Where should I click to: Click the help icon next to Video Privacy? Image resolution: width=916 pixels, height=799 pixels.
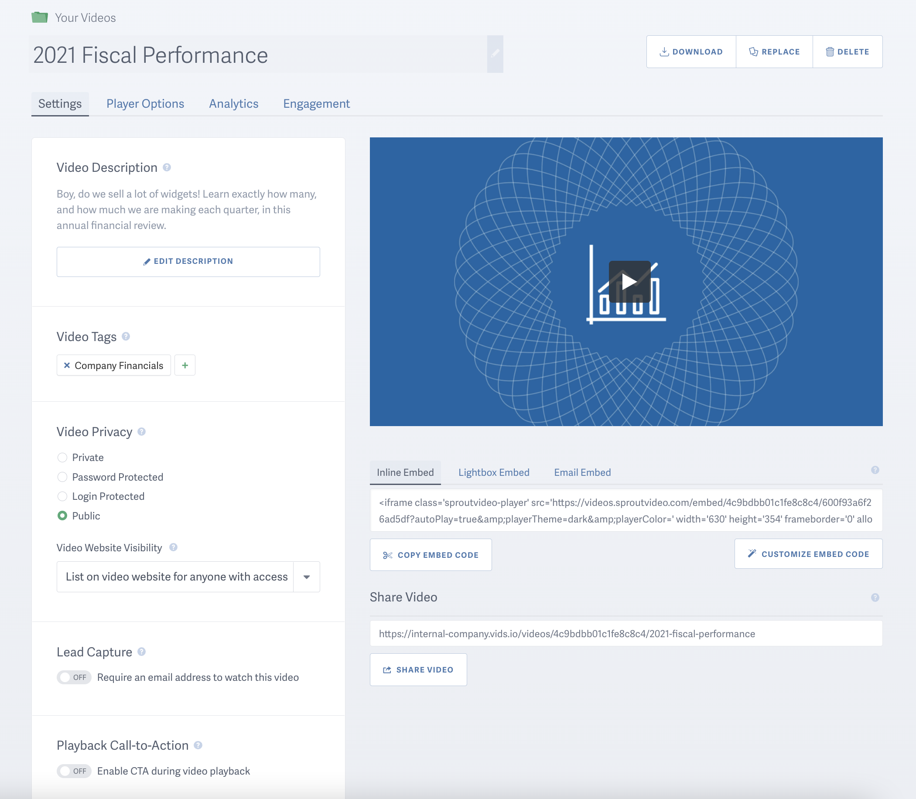coord(141,432)
